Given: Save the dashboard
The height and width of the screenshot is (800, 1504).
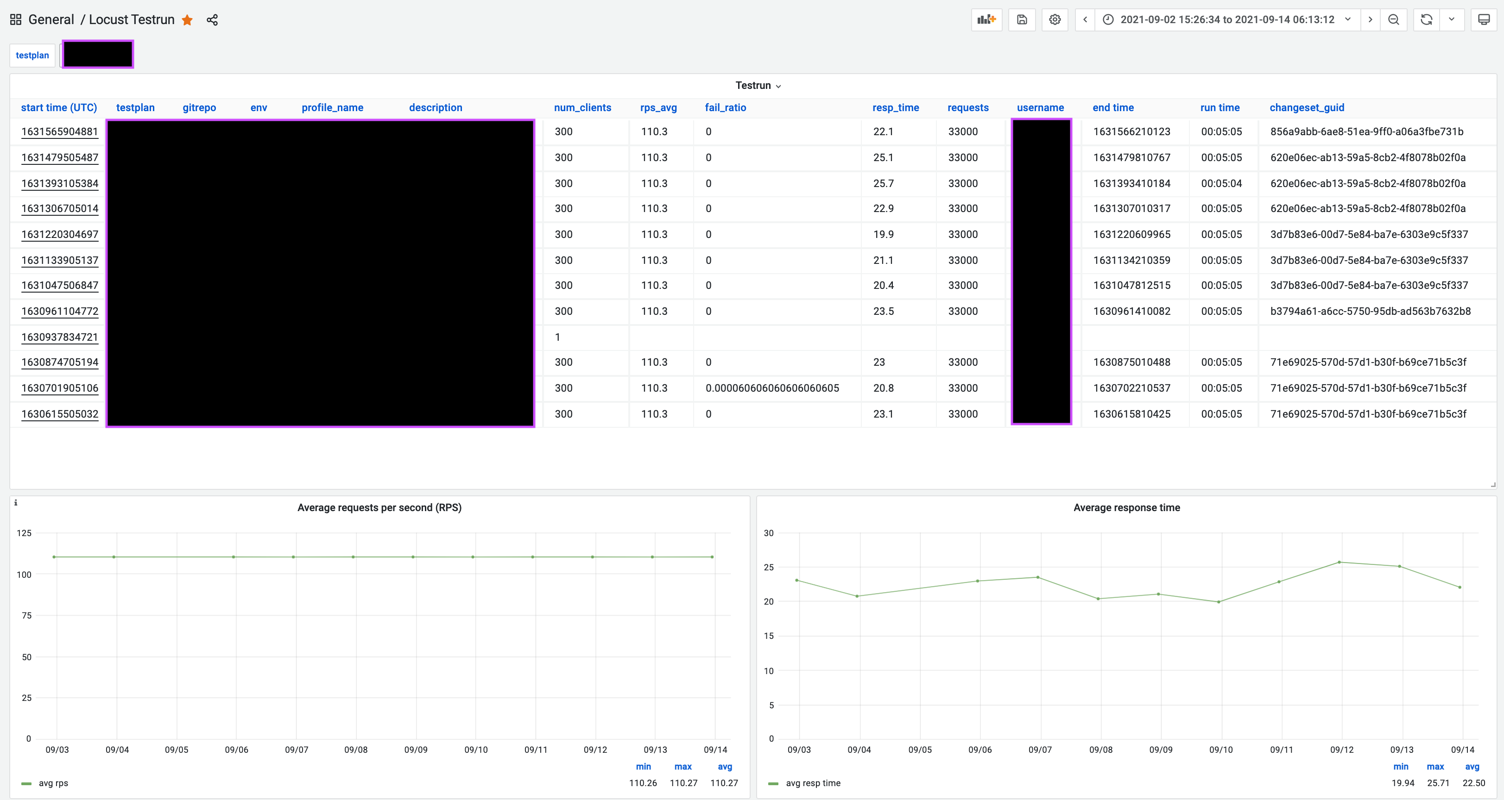Looking at the screenshot, I should [1022, 20].
